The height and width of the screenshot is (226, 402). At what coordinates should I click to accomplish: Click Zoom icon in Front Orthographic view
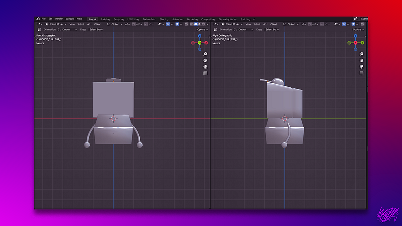[205, 54]
